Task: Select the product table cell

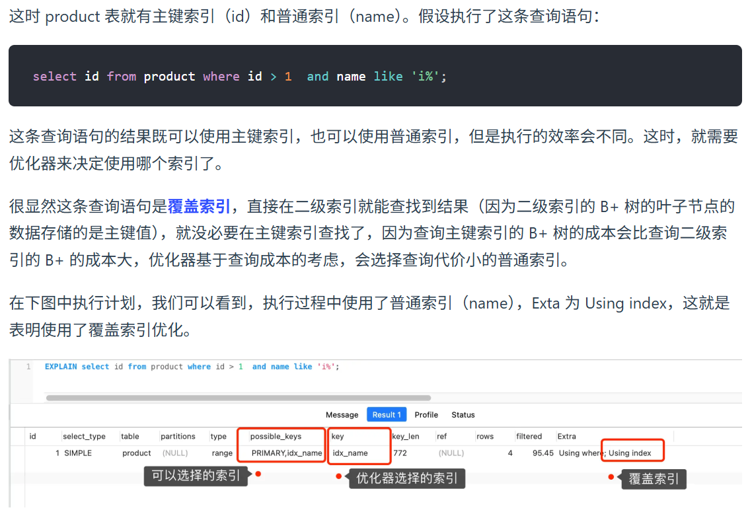Action: click(x=136, y=453)
